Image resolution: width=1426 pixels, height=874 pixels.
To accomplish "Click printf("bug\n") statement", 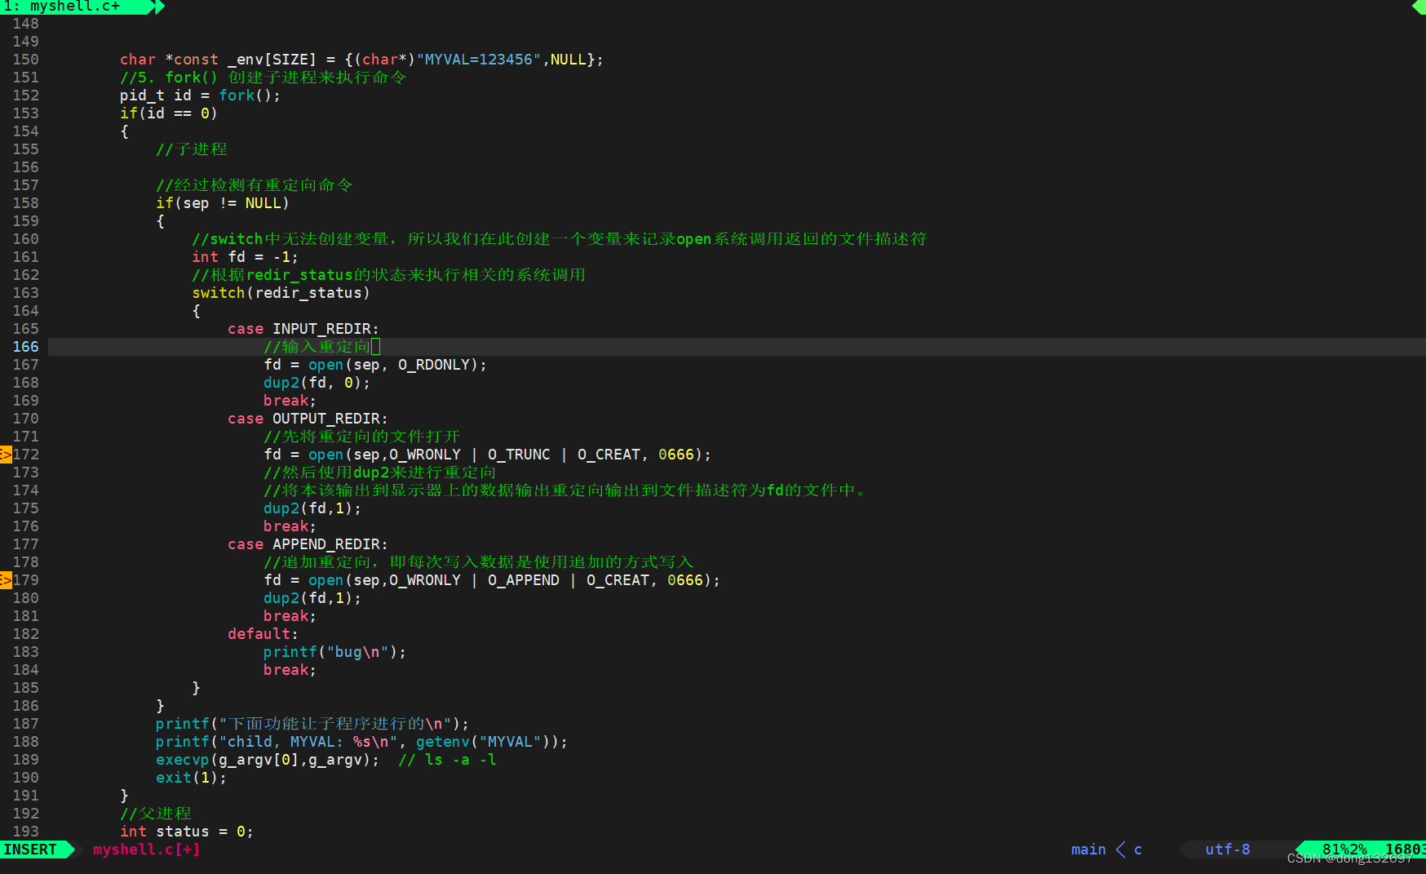I will click(334, 652).
